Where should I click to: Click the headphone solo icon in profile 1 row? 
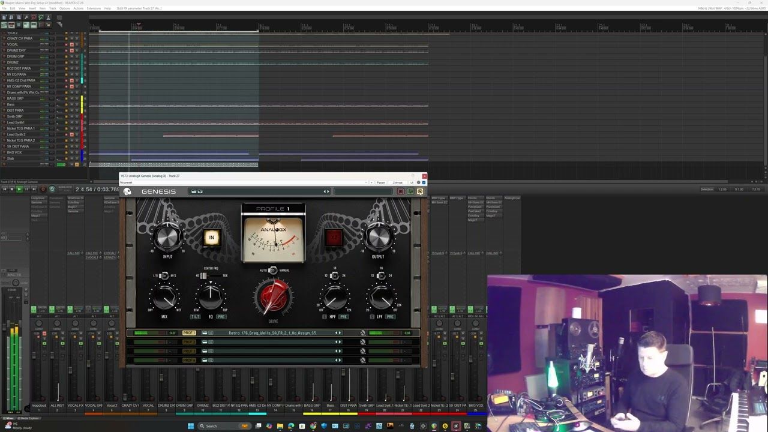coord(362,333)
